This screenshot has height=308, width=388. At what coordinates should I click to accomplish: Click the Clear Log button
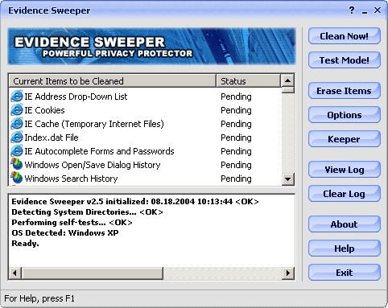tap(345, 194)
